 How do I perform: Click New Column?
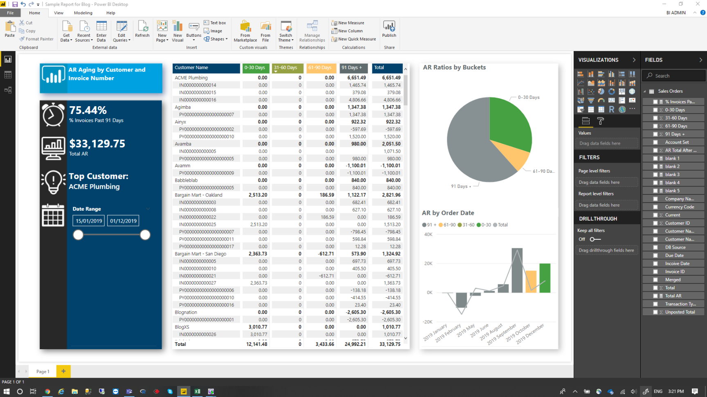click(x=347, y=31)
